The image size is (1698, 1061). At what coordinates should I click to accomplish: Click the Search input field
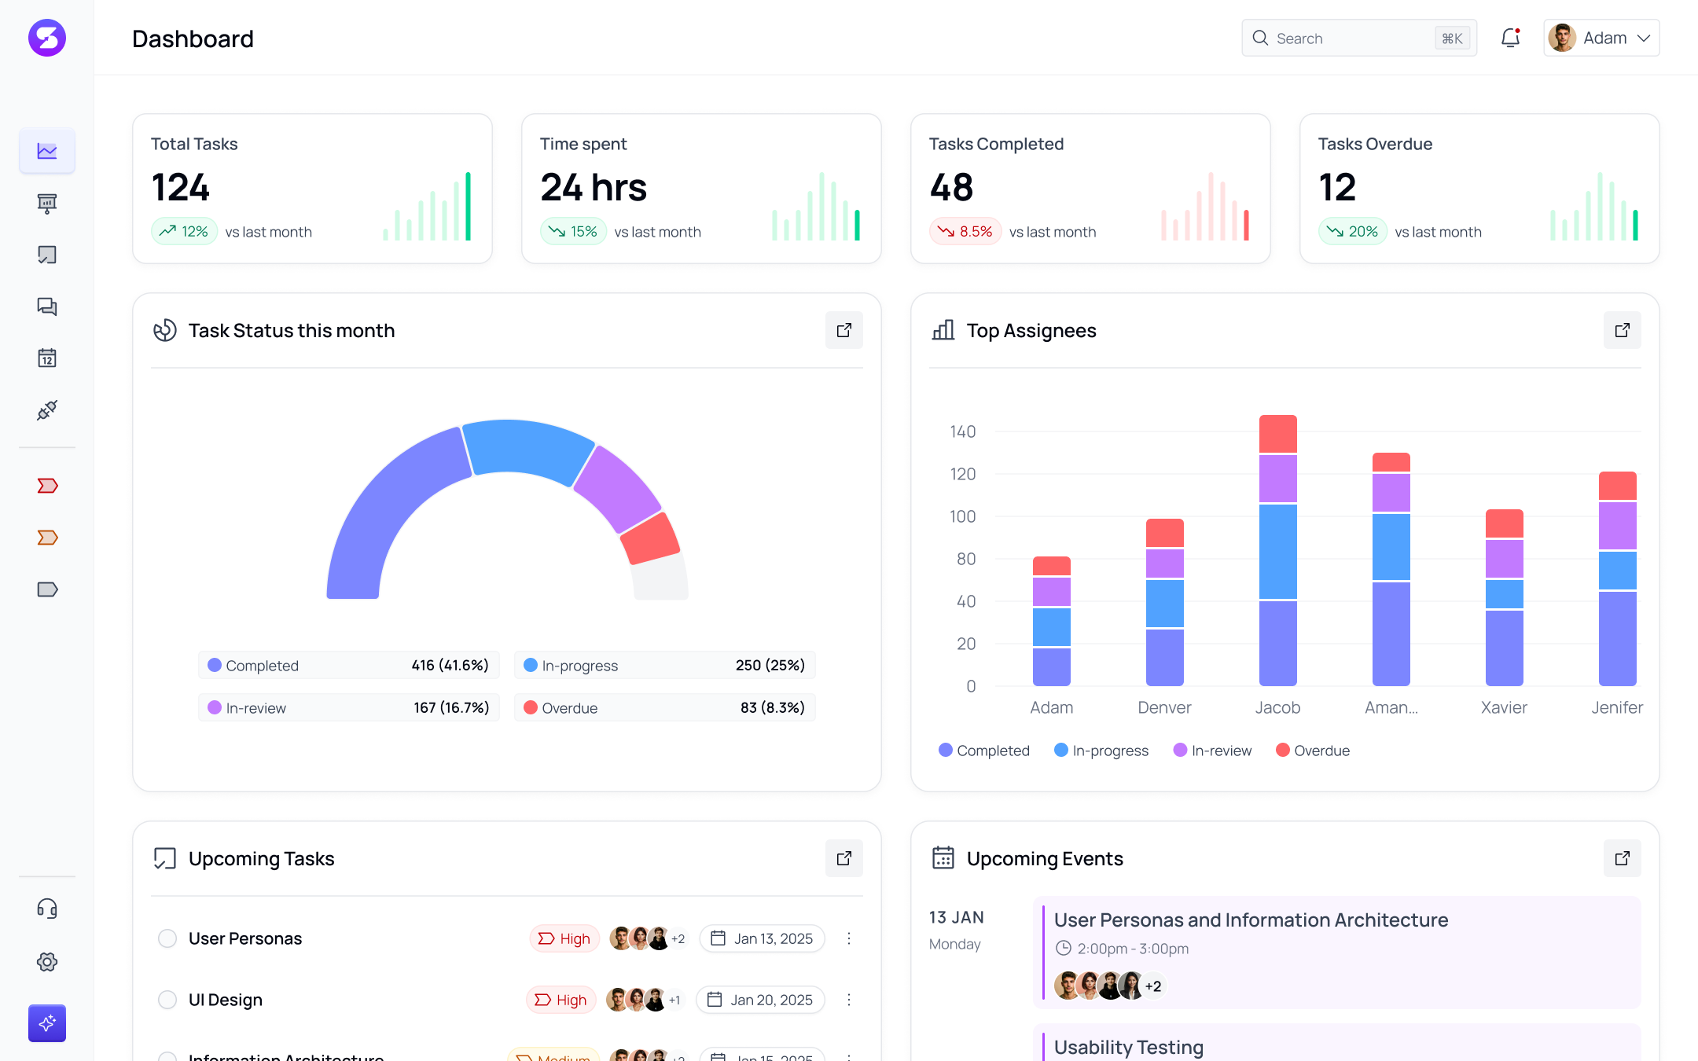tap(1359, 38)
